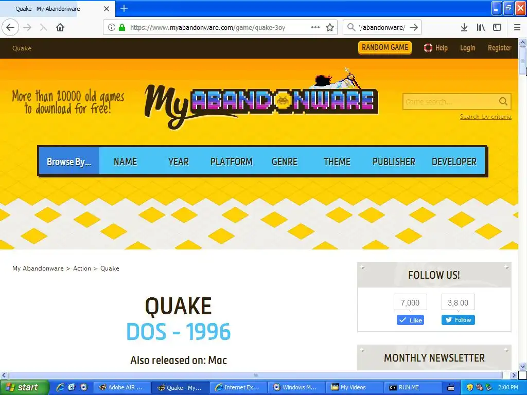527x395 pixels.
Task: Browse games by PUBLISHER
Action: [394, 161]
